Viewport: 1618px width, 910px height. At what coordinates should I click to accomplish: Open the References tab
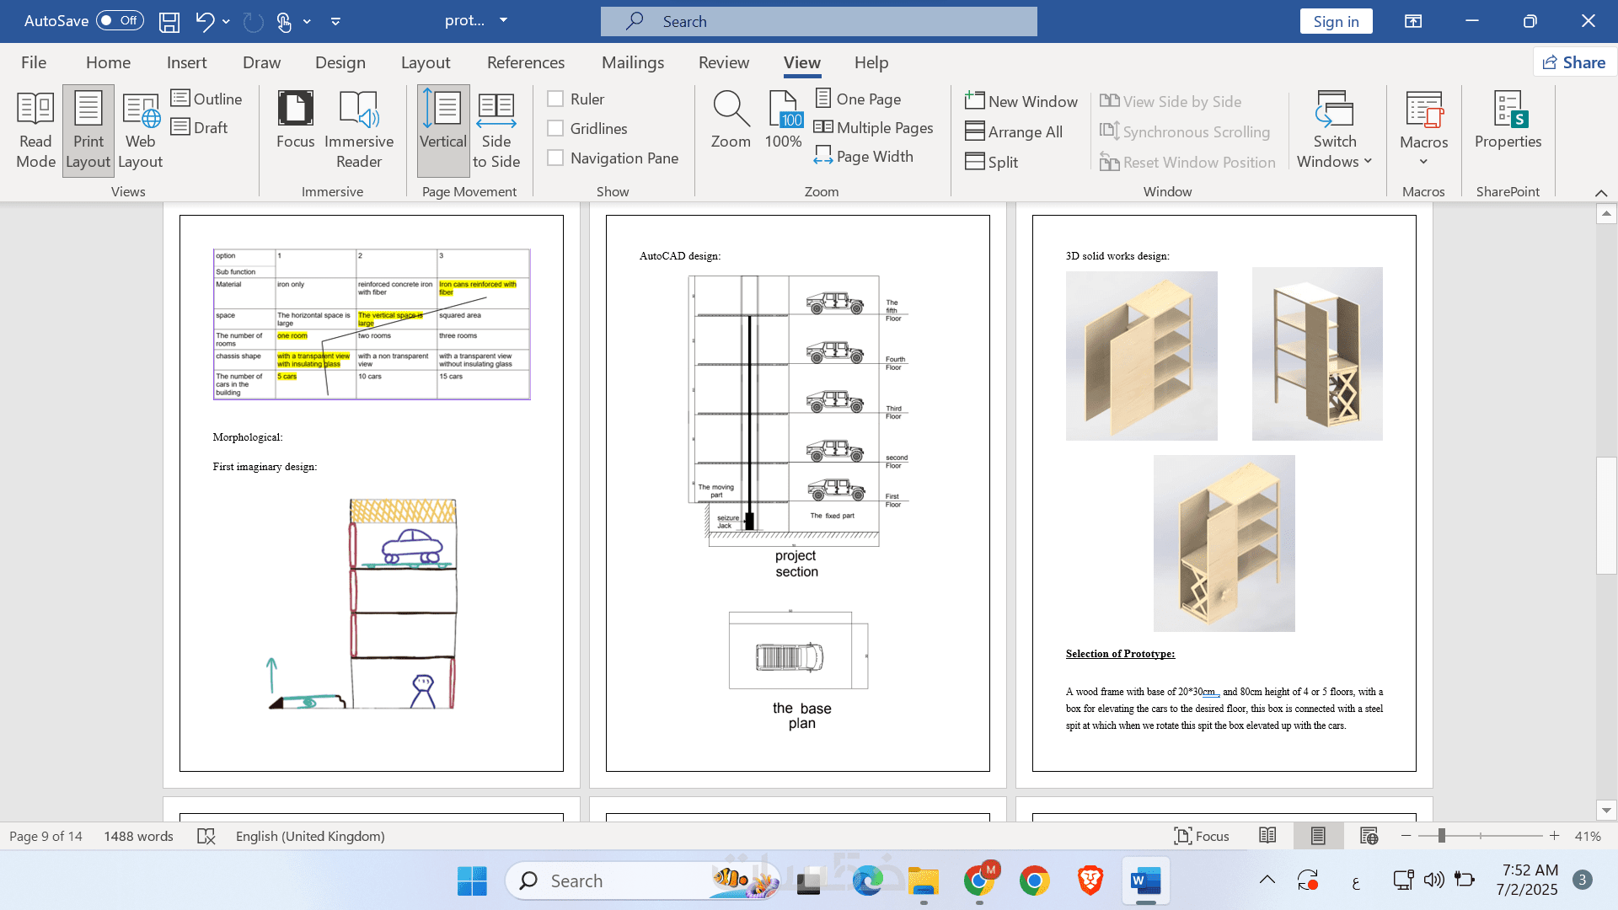526,62
